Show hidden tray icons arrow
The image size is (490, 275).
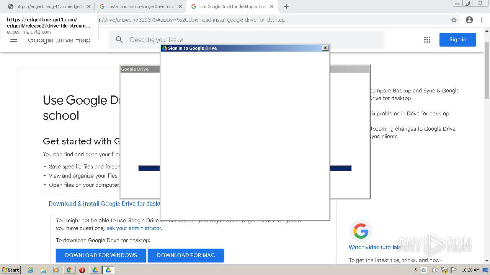(416, 270)
